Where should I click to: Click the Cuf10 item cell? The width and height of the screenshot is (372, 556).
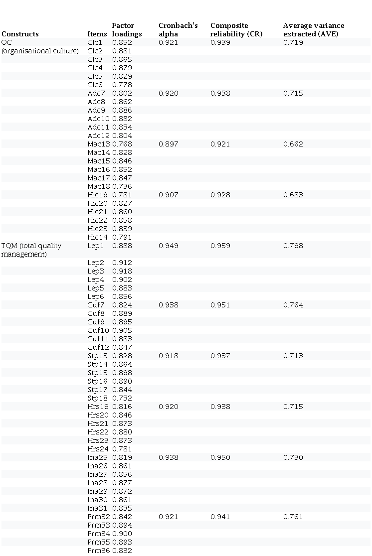pos(98,330)
